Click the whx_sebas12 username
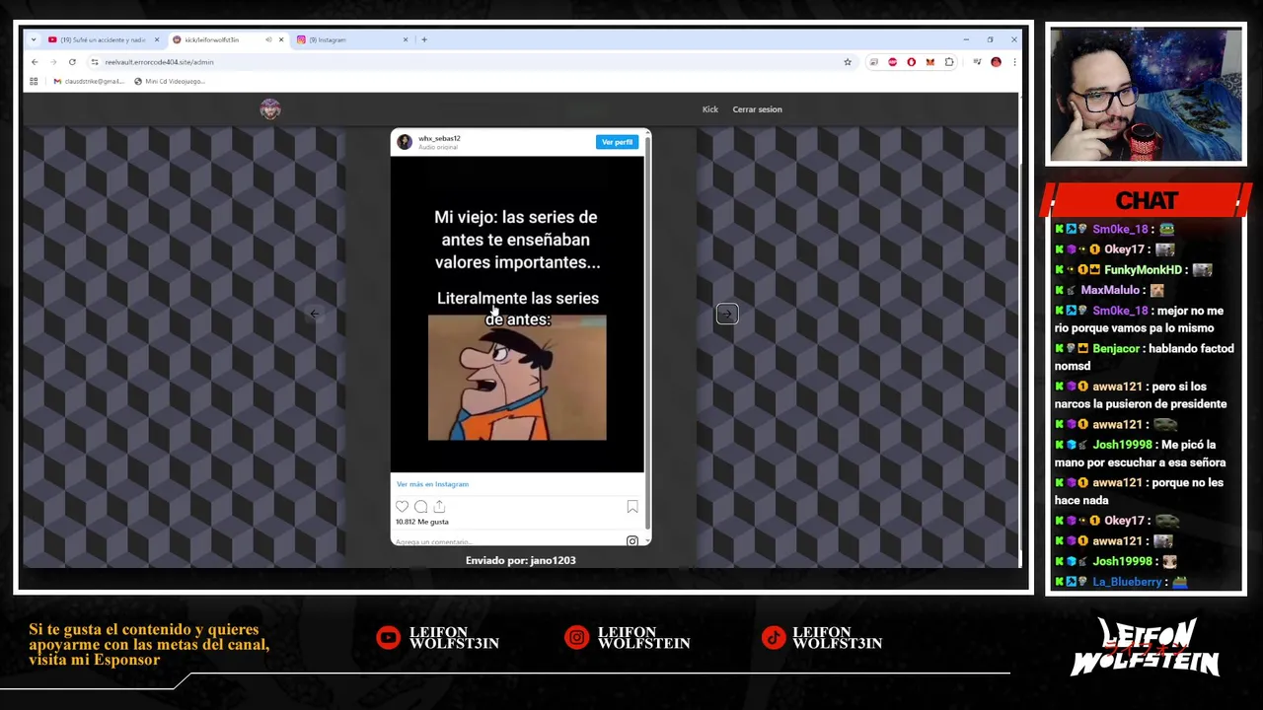The image size is (1263, 710). tap(439, 138)
